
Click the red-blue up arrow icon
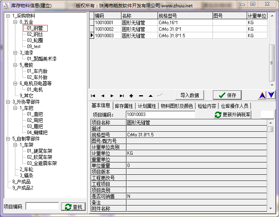pos(262,95)
